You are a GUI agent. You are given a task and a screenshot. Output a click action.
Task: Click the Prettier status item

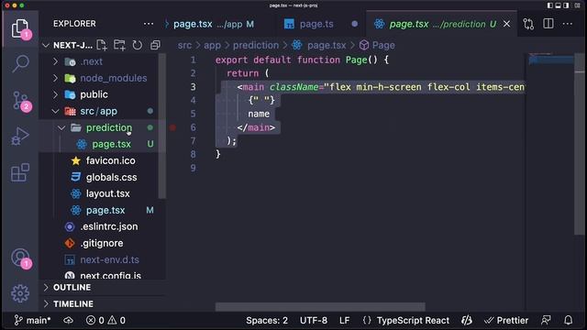(506, 320)
